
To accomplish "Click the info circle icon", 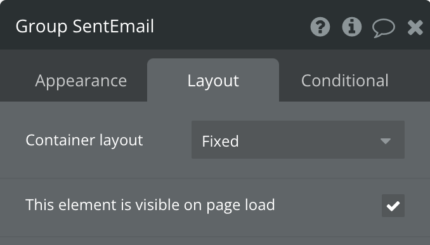I will [352, 27].
